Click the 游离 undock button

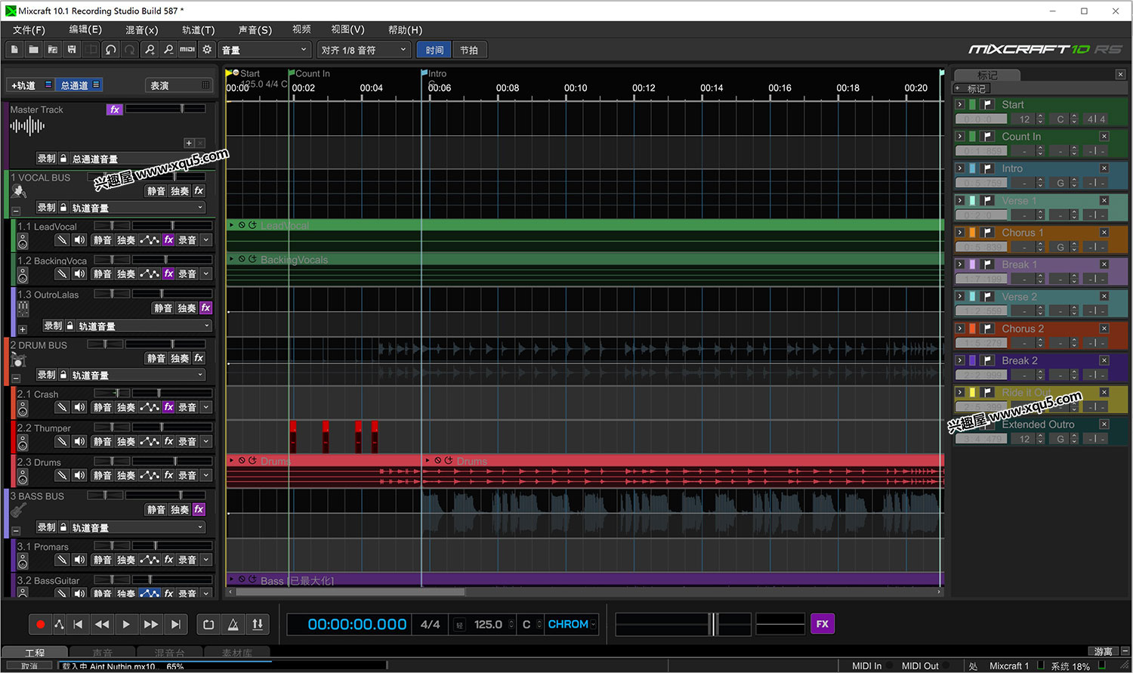pos(1103,651)
